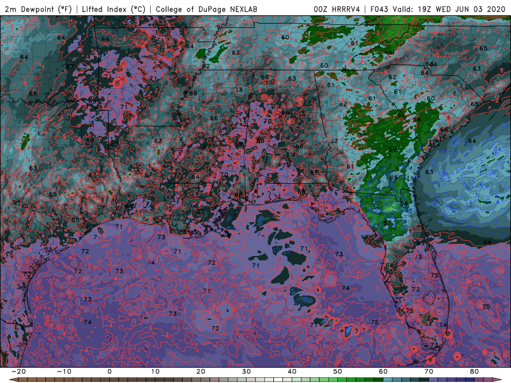Click the '30' tick label on the color scale
The width and height of the screenshot is (511, 383).
(247, 372)
